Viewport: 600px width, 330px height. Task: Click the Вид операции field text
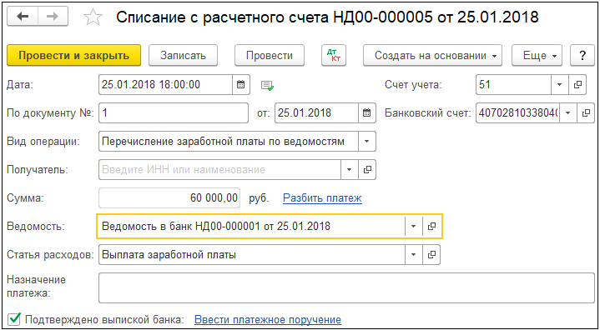coord(229,142)
